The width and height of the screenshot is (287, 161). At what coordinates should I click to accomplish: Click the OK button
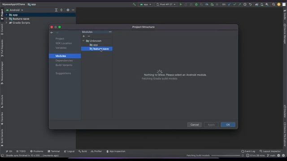(228, 125)
